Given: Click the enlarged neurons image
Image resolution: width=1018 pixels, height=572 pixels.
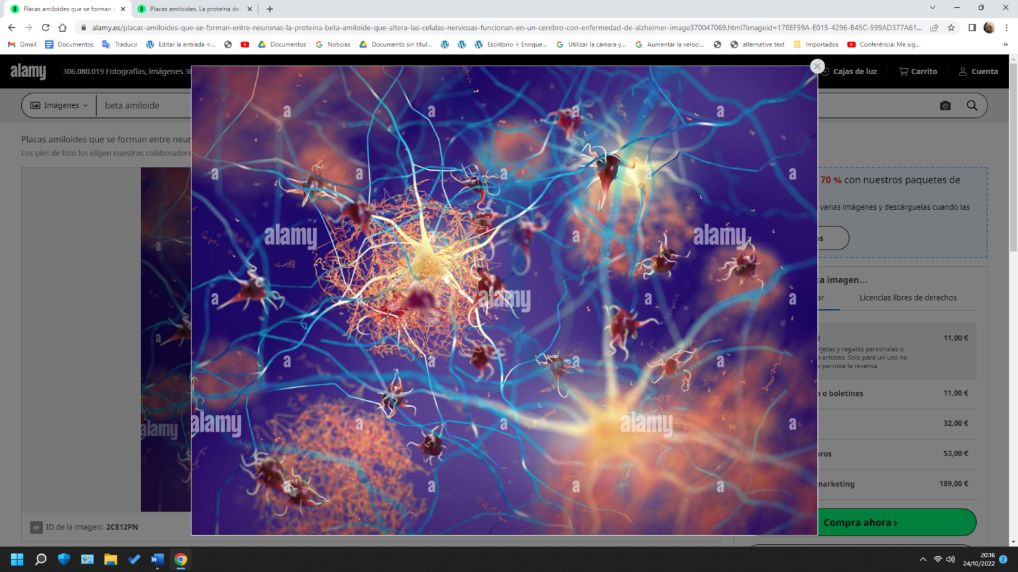Looking at the screenshot, I should click(x=504, y=300).
